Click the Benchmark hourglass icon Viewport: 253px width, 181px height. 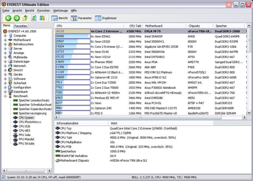coord(10,96)
